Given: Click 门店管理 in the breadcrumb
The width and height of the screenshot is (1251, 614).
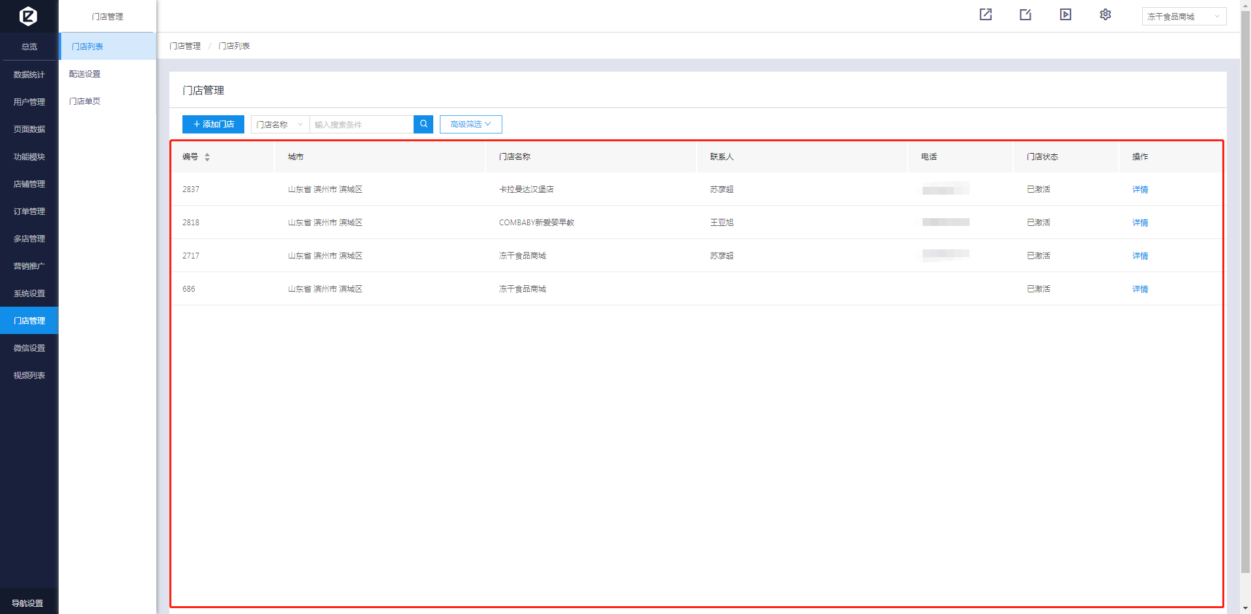Looking at the screenshot, I should coord(185,46).
